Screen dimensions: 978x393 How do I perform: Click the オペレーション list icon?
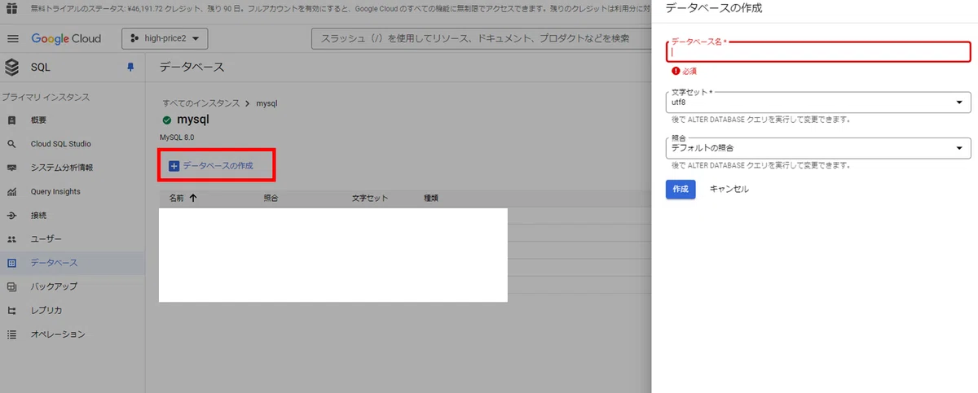11,334
